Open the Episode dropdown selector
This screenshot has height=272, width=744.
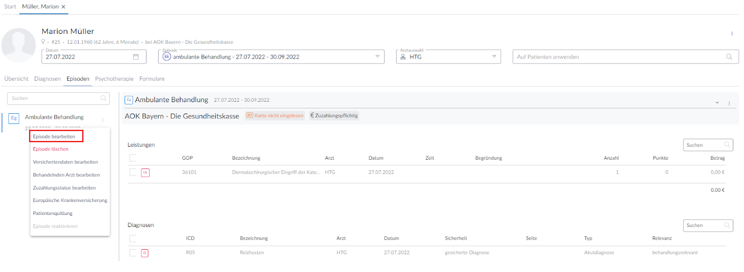coord(377,57)
